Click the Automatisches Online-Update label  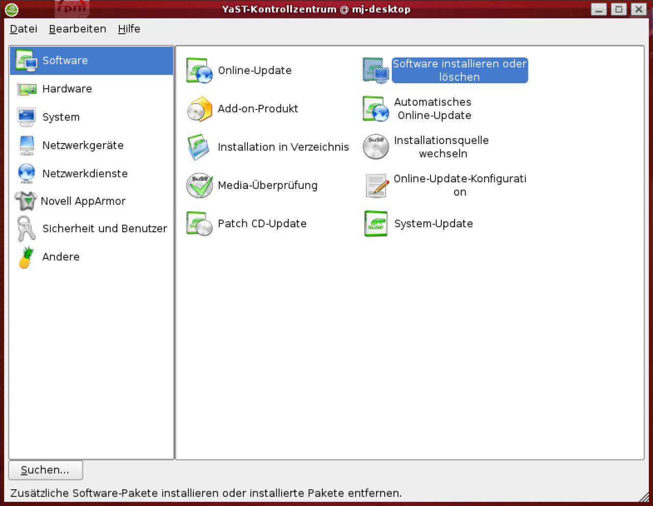(x=433, y=109)
